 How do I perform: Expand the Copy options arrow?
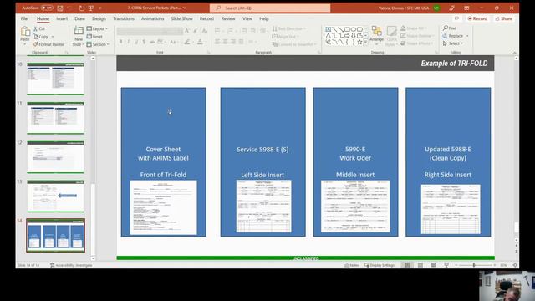tap(53, 37)
